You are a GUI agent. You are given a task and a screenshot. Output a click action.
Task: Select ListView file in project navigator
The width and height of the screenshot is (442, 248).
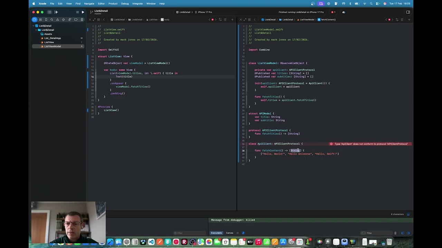pos(49,42)
